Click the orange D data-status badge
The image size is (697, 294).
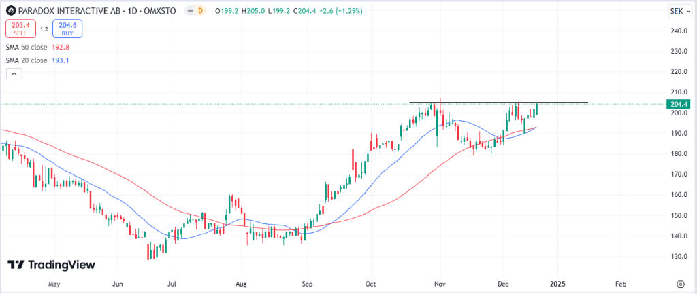click(x=201, y=12)
